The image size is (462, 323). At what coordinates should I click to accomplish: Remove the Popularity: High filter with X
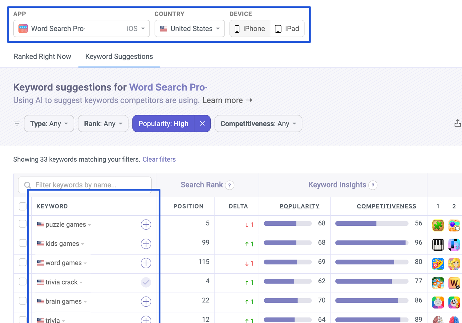click(202, 123)
